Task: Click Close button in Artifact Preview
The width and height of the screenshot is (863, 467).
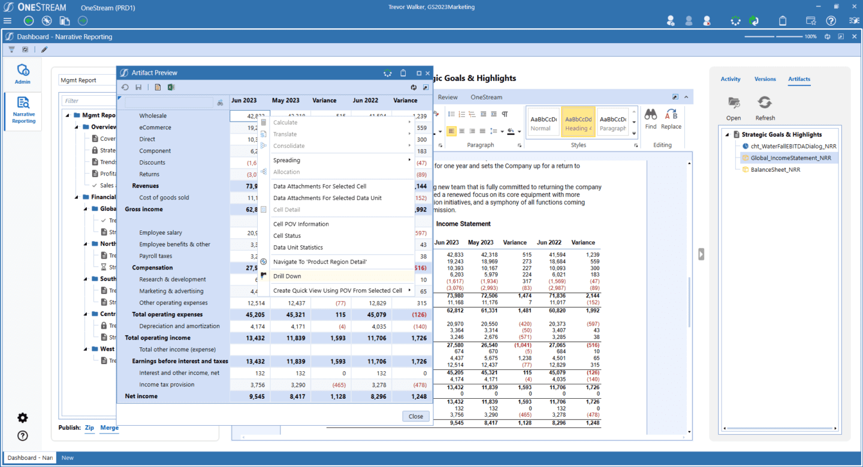Action: (x=416, y=416)
